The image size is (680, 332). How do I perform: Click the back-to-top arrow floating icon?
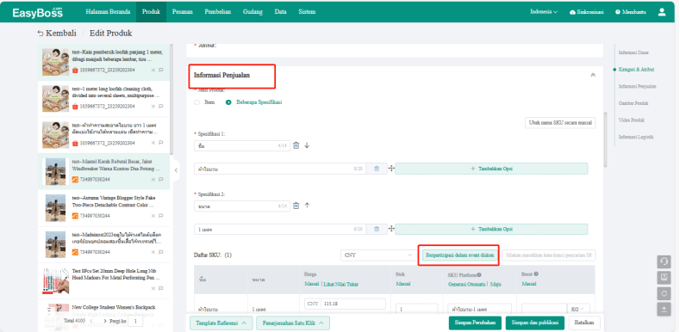tap(664, 309)
